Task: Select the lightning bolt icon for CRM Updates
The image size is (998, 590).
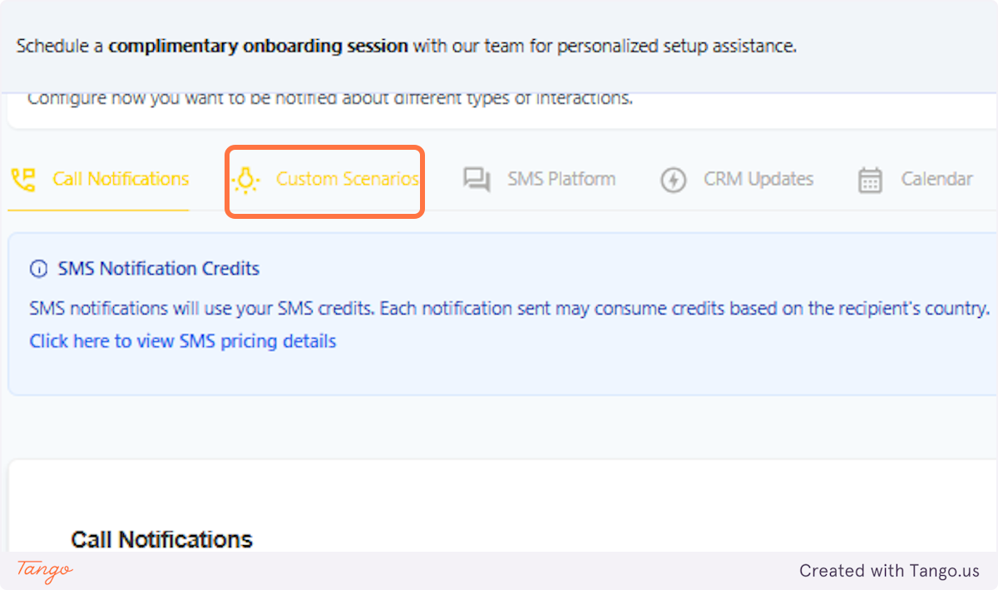Action: click(x=673, y=179)
